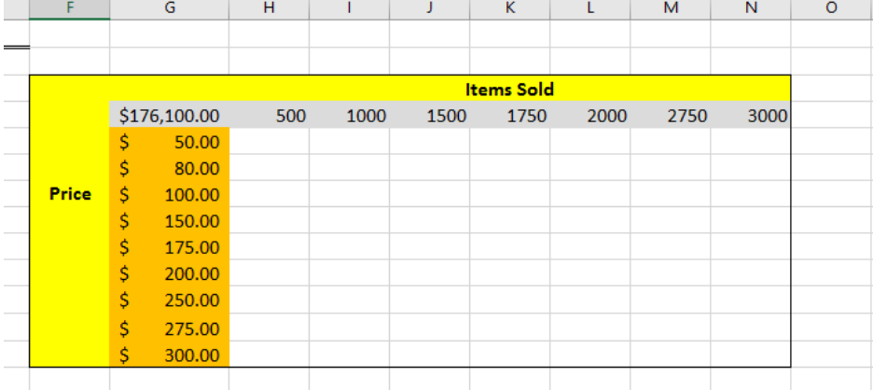Click the $100.00 price cell
The width and height of the screenshot is (873, 390).
169,195
